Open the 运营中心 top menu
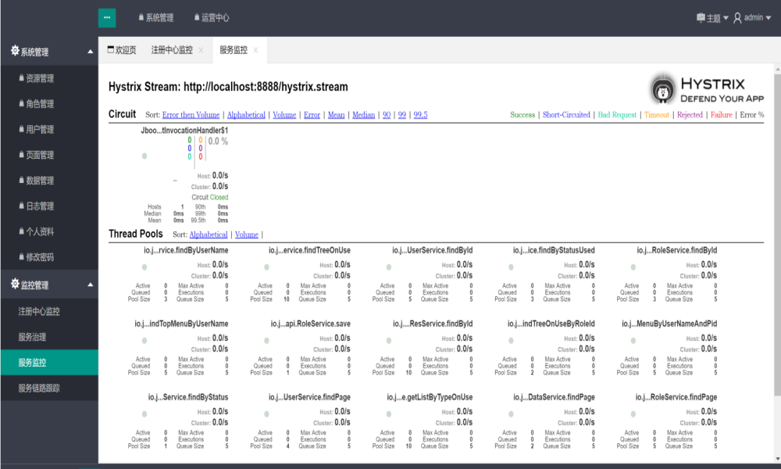The height and width of the screenshot is (469, 781). click(210, 17)
